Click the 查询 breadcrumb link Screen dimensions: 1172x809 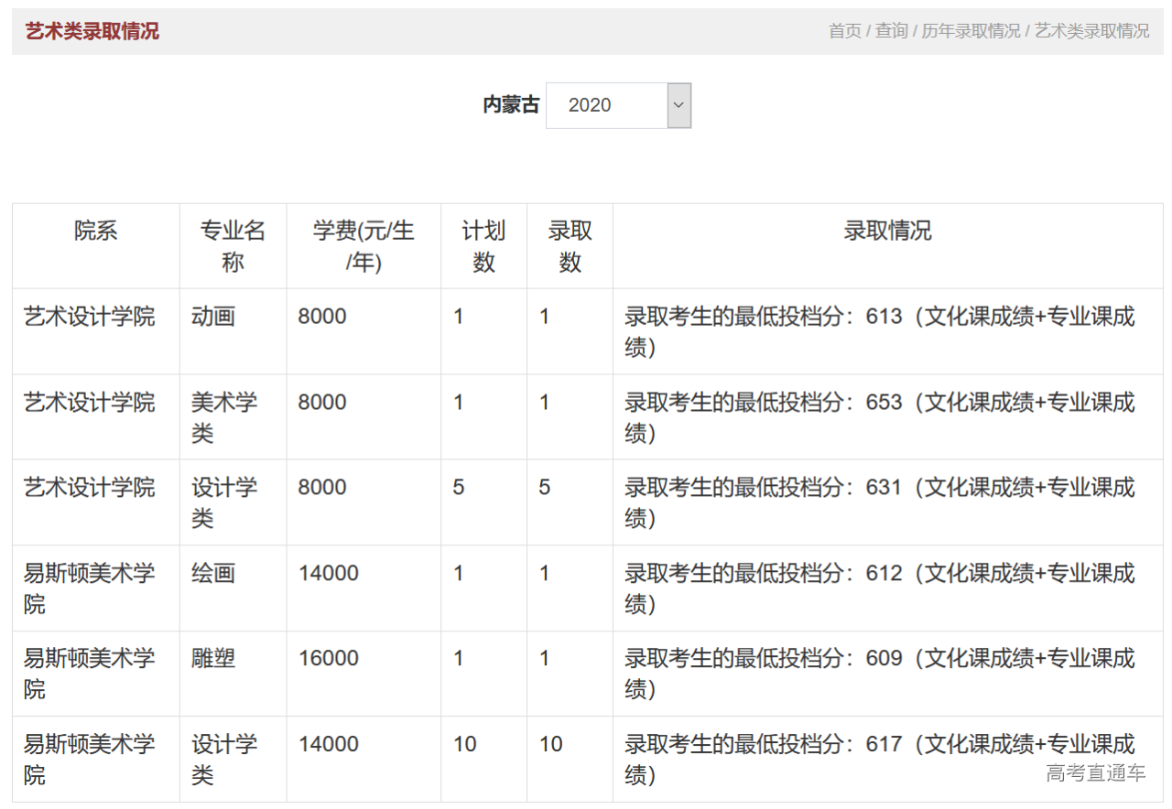coord(892,30)
